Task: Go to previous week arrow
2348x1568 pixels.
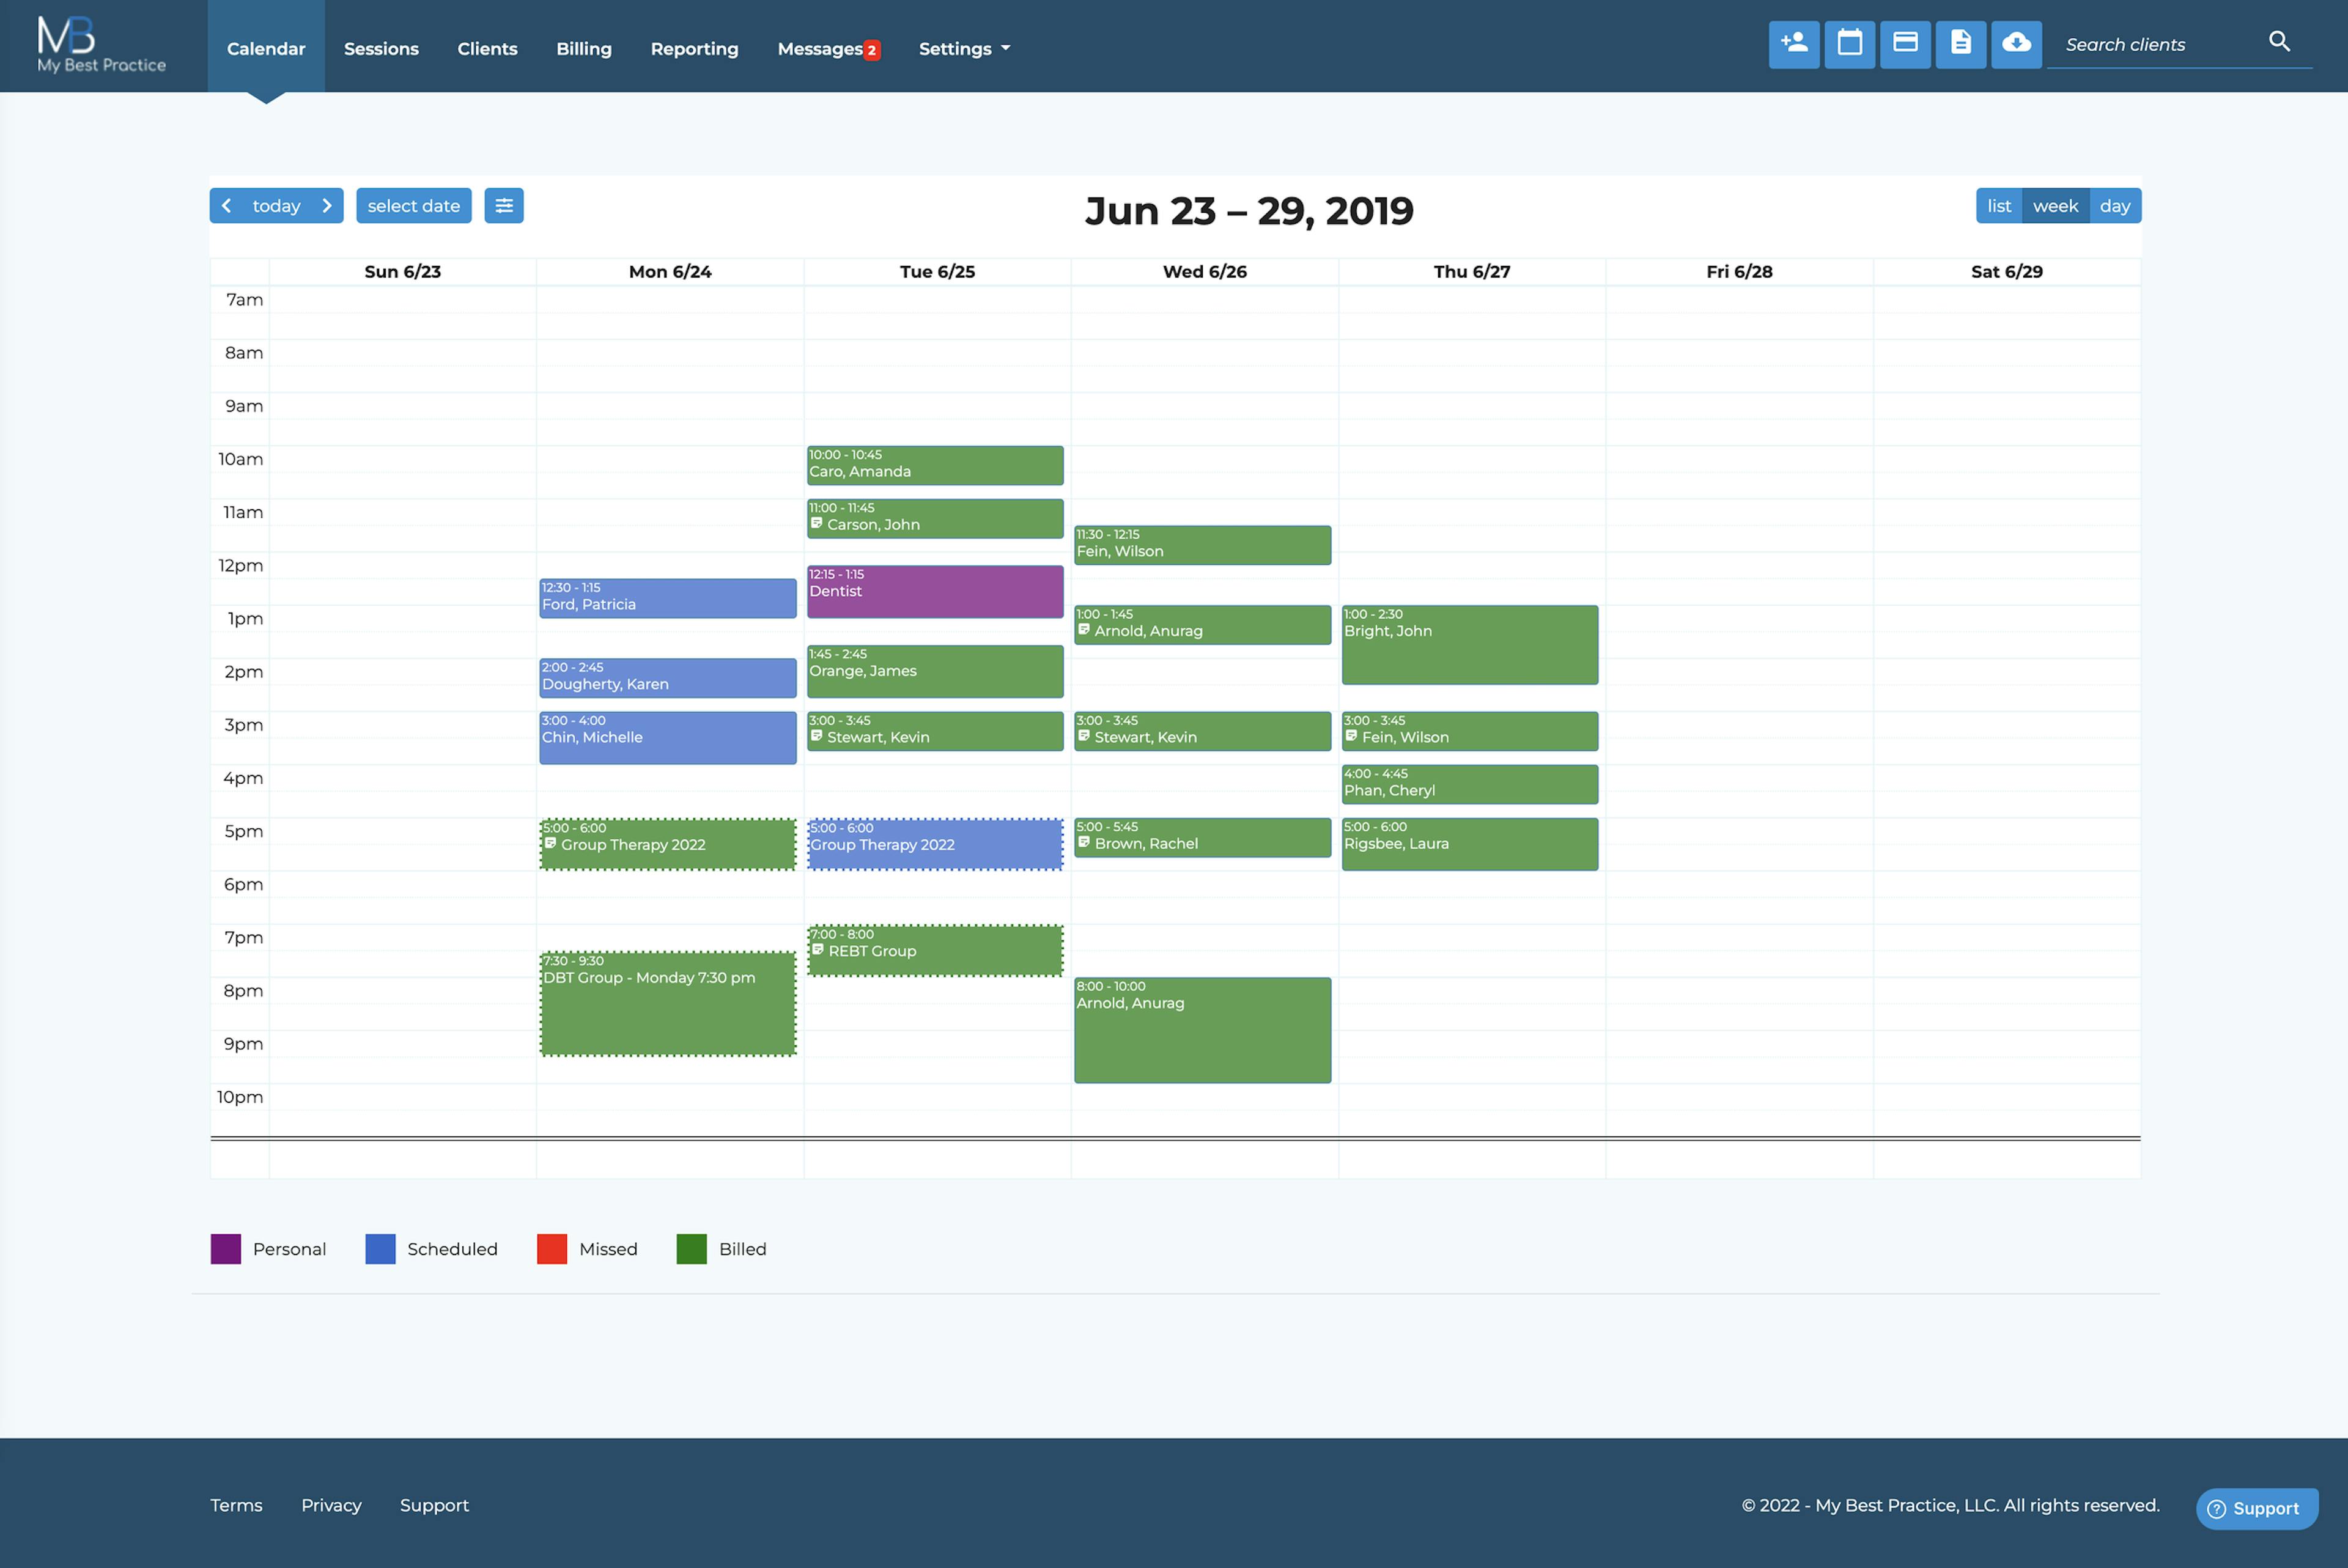Action: click(227, 206)
